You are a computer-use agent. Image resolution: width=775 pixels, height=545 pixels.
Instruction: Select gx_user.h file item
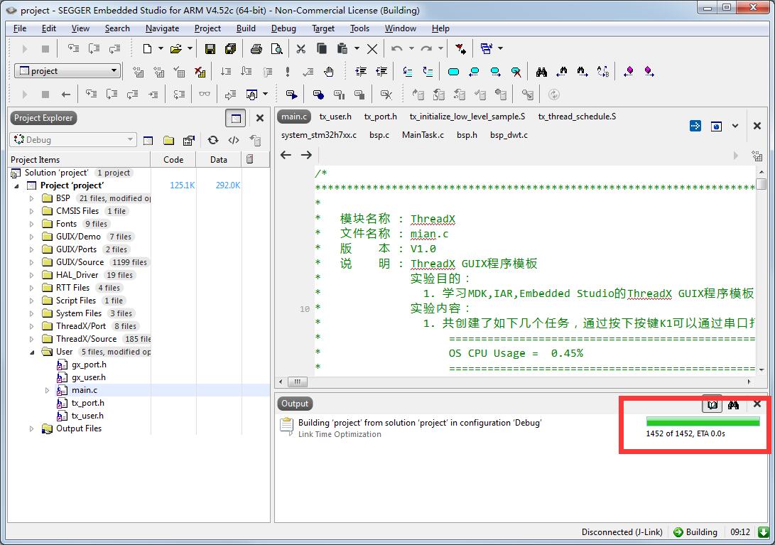89,377
